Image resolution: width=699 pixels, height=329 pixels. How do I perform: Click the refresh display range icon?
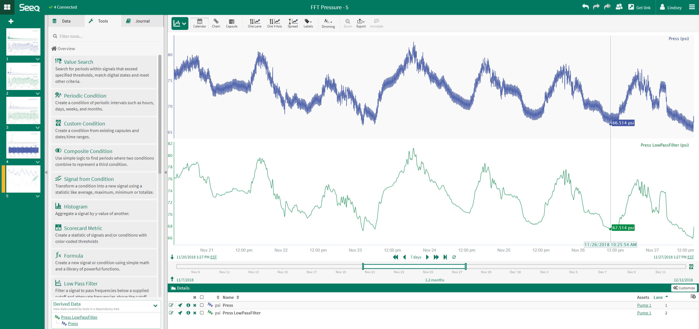click(x=454, y=257)
